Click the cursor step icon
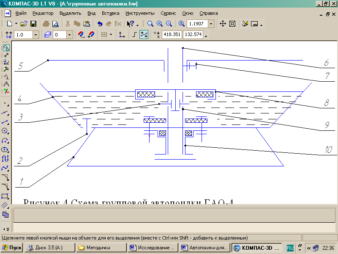338x254 pixels. (x=9, y=35)
